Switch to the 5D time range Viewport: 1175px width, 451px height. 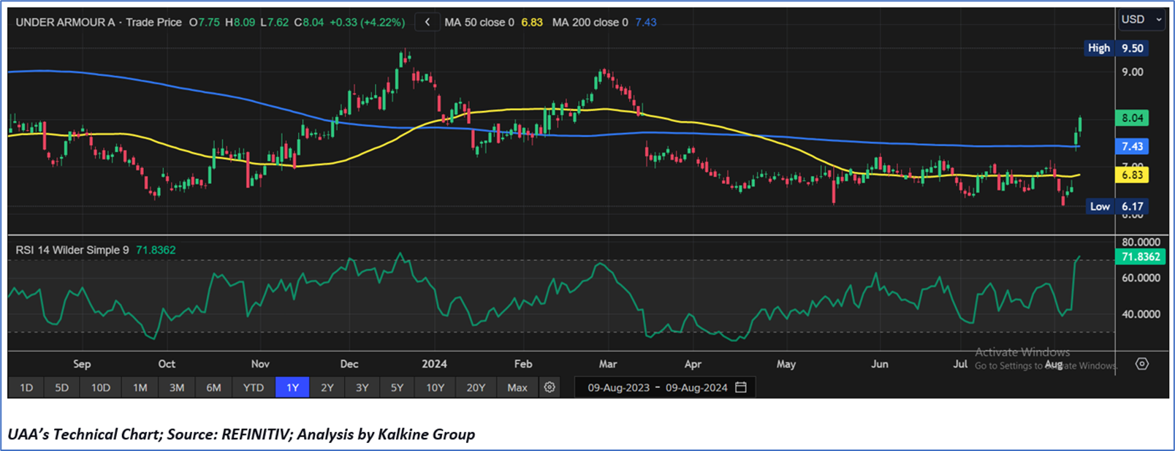(62, 387)
